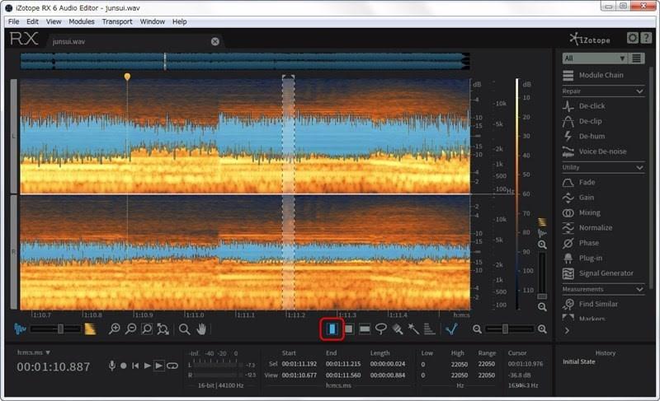Screen dimensions: 660x401
Task: Click the arrow below module list
Action: [567, 330]
